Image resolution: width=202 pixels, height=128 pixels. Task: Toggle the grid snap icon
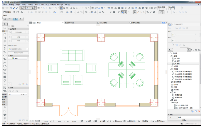click(39, 8)
